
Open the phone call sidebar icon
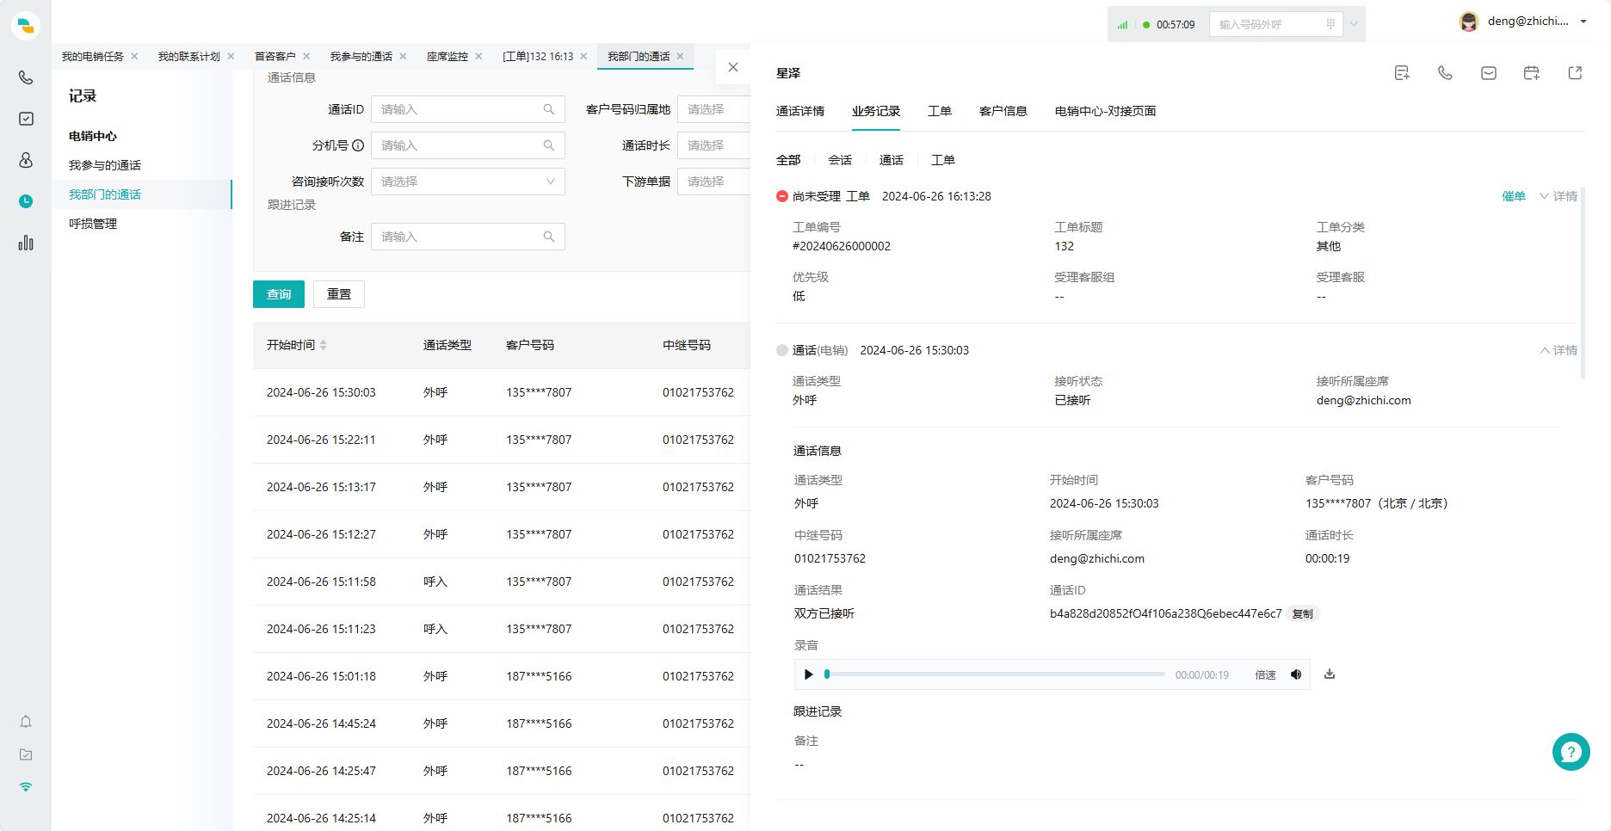26,77
